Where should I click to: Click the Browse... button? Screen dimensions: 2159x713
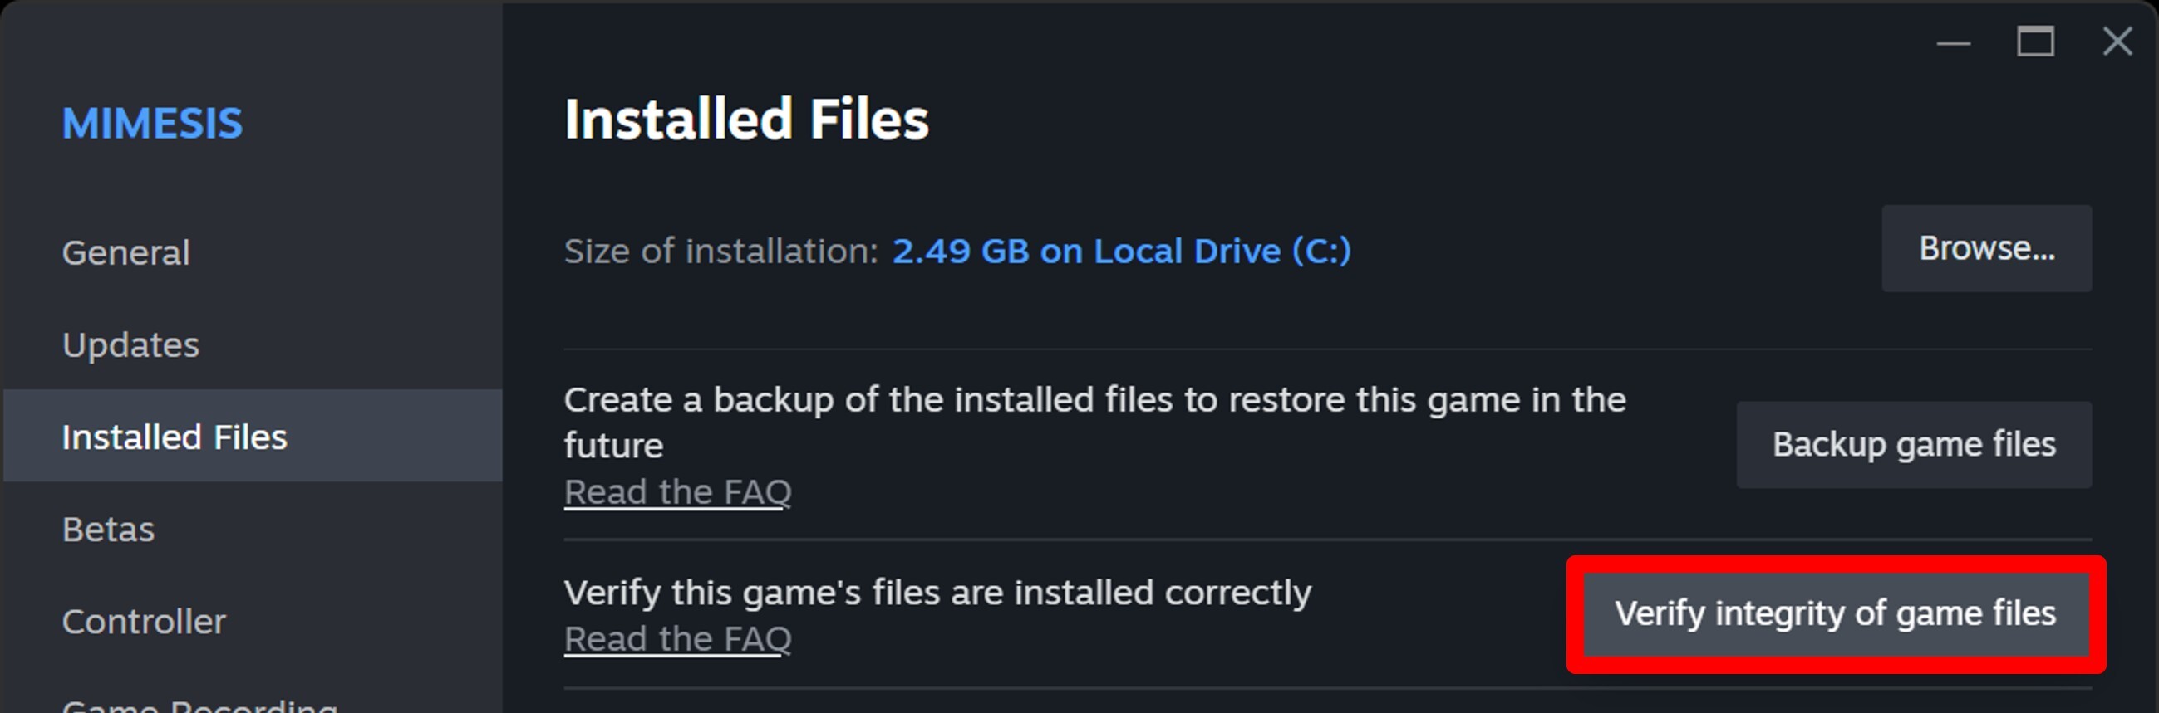[x=1986, y=248]
